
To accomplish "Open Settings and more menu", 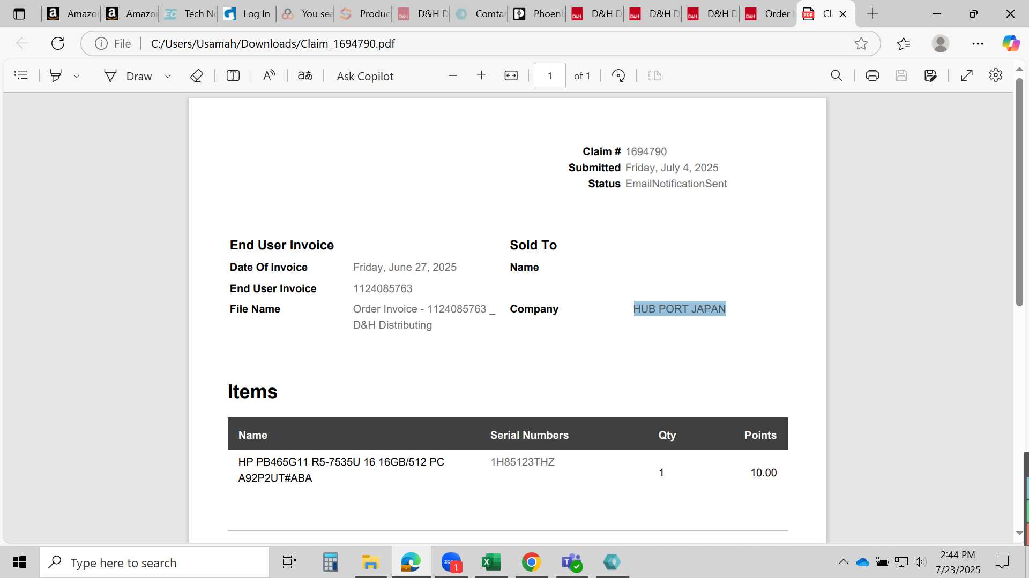I will pos(978,43).
